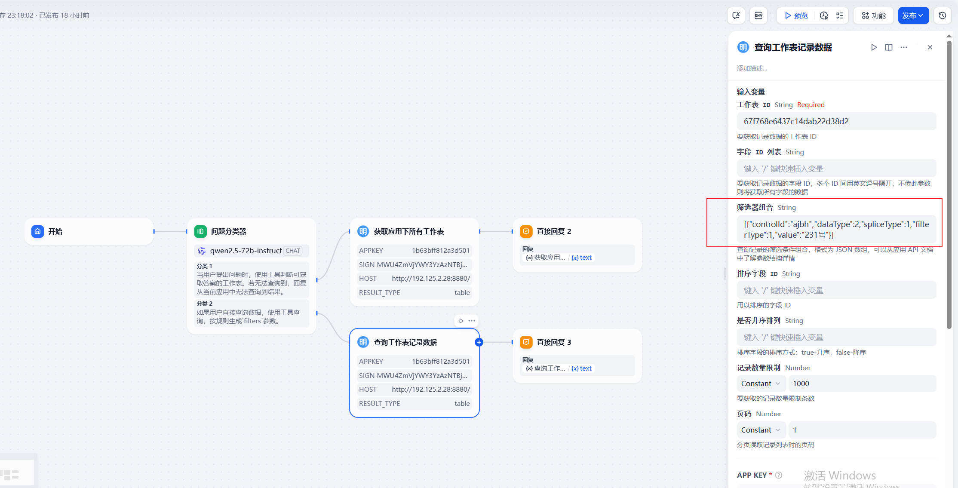The width and height of the screenshot is (958, 488).
Task: Open run history clock icon beside 预览
Action: pyautogui.click(x=824, y=15)
